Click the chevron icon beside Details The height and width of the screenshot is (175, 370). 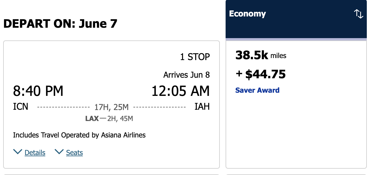pos(18,152)
